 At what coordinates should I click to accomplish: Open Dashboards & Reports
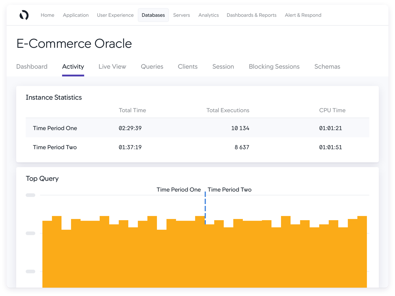[251, 15]
